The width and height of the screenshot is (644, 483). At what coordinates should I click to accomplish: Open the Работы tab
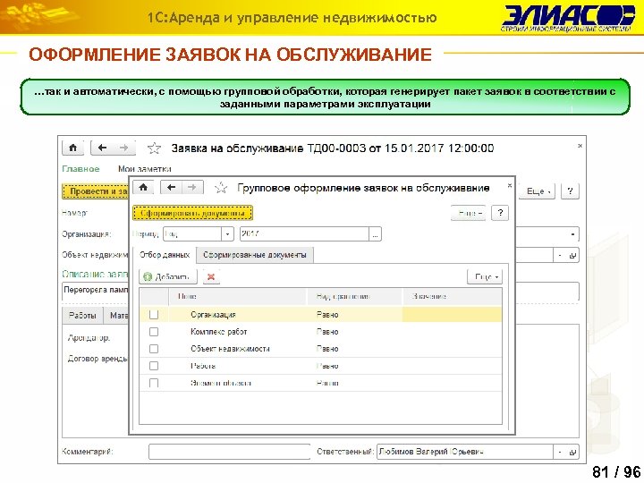pos(82,315)
